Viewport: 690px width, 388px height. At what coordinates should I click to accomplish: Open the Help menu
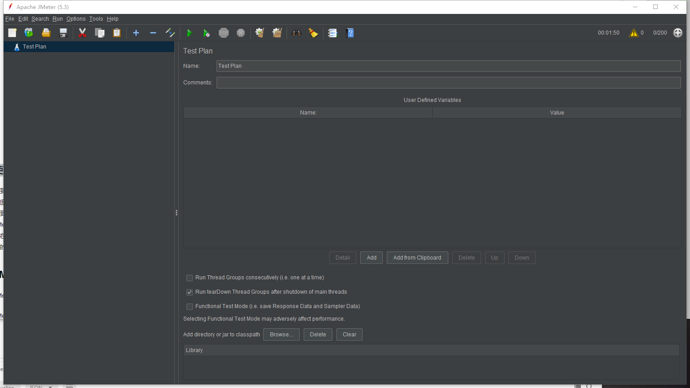tap(113, 19)
